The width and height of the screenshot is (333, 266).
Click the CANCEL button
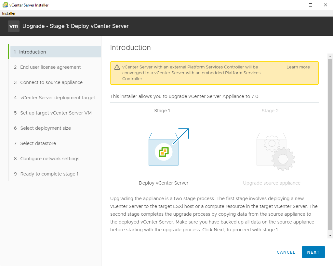[286, 252]
